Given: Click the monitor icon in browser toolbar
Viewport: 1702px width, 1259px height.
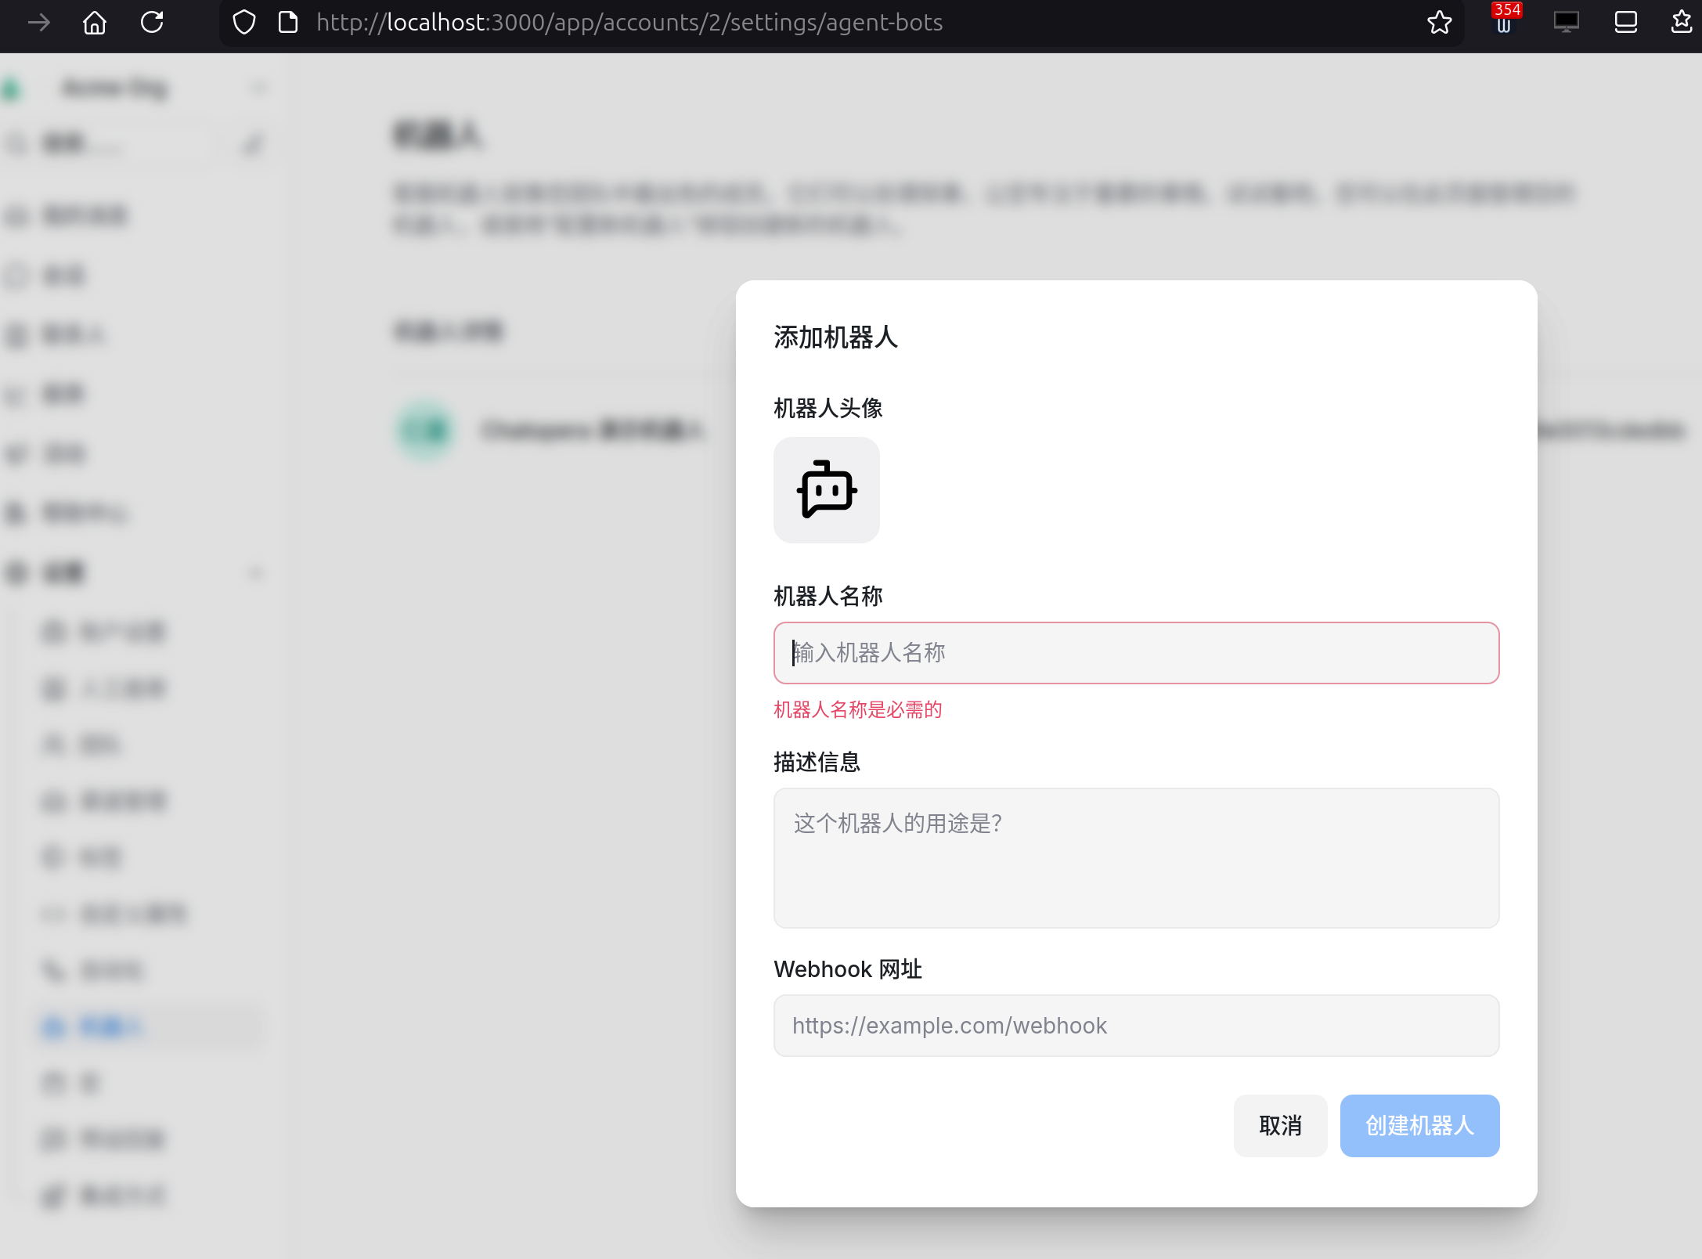Looking at the screenshot, I should point(1566,23).
